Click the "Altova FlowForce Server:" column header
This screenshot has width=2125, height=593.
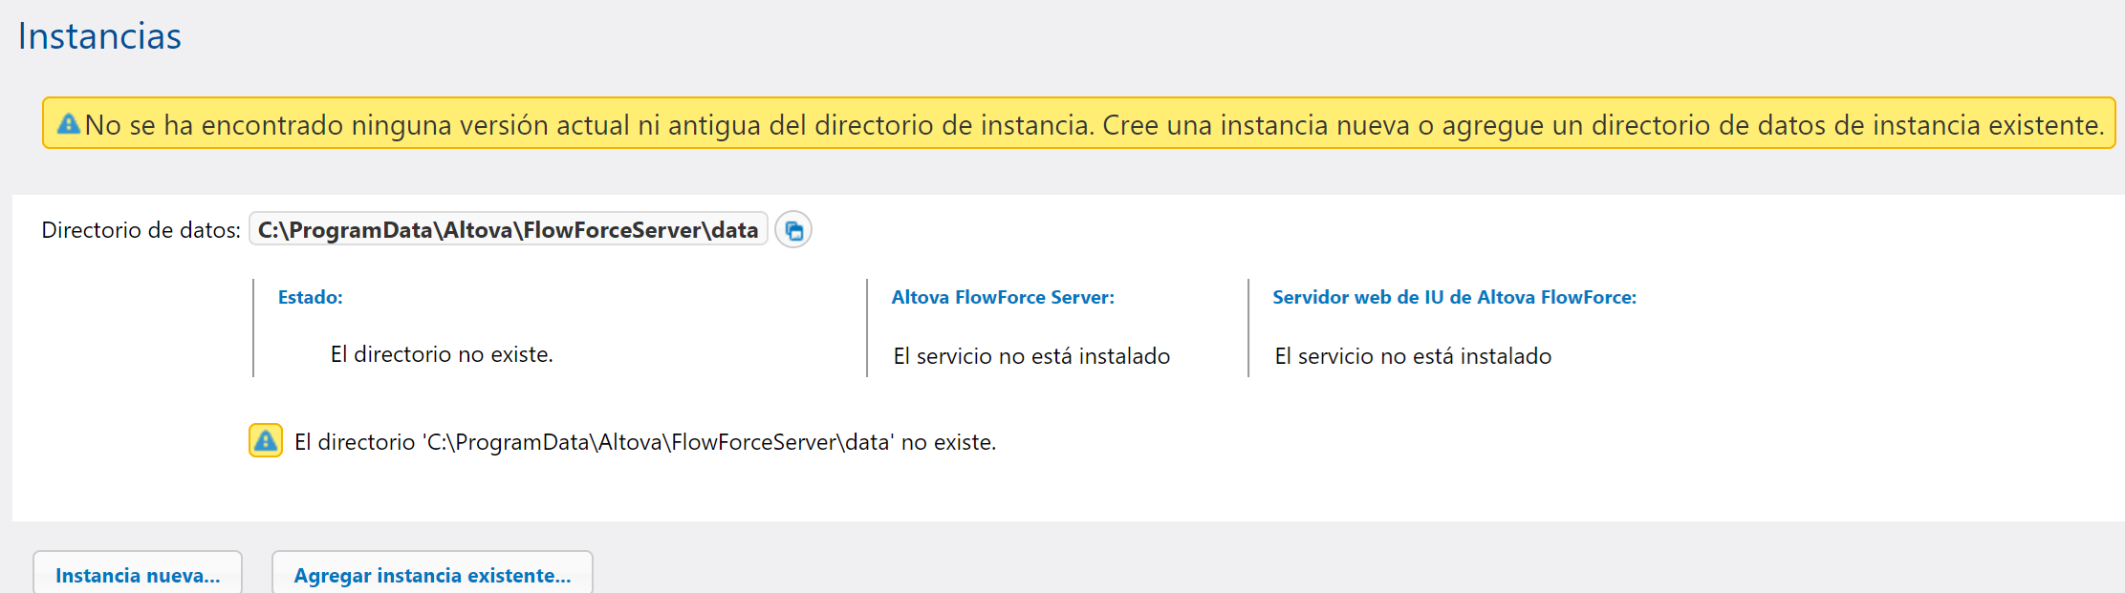click(1003, 297)
